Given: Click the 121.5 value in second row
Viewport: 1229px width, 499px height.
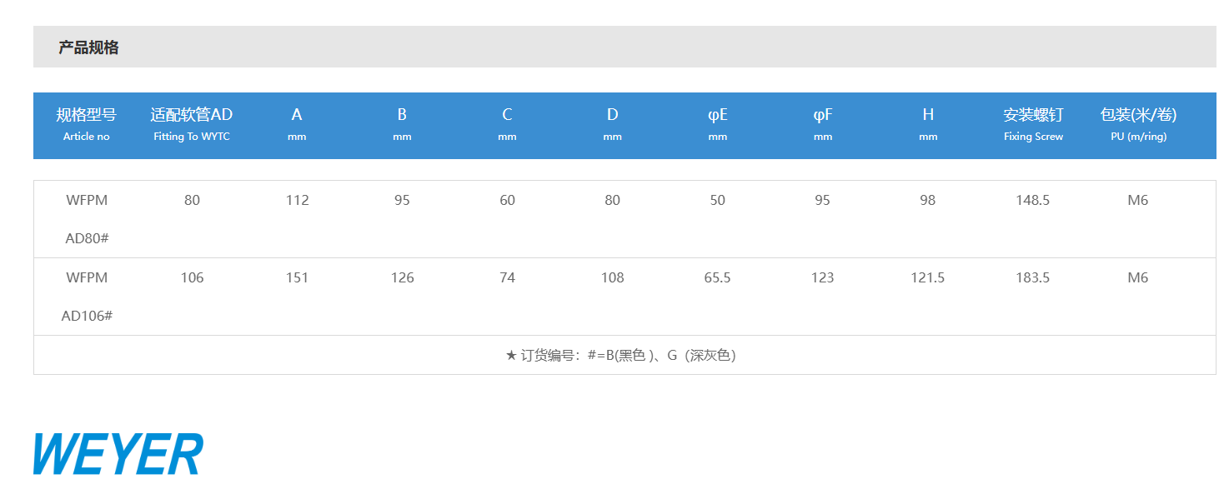Looking at the screenshot, I should point(928,277).
